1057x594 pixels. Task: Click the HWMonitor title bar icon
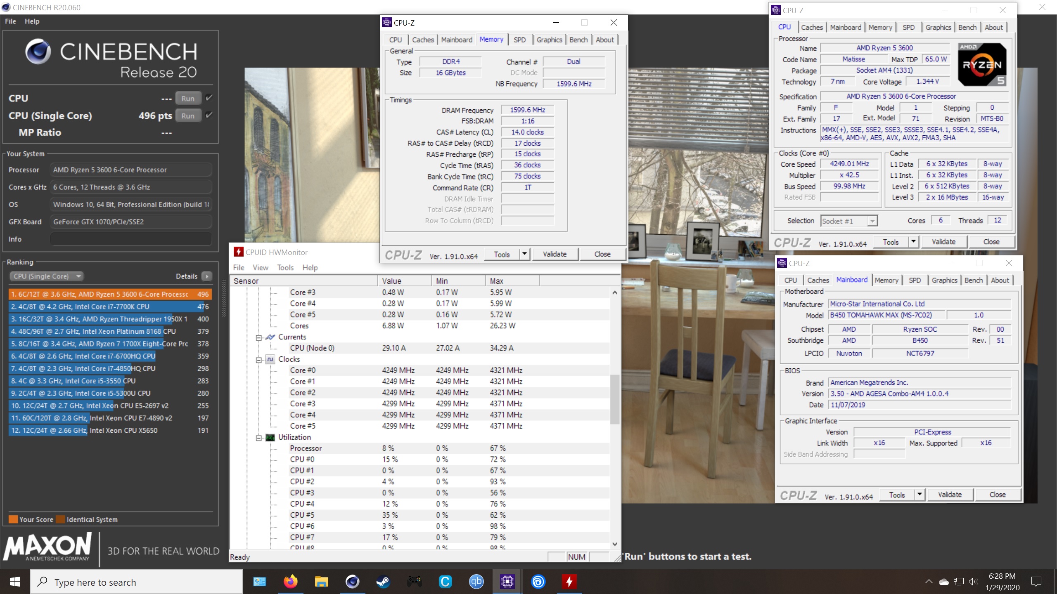(x=238, y=252)
